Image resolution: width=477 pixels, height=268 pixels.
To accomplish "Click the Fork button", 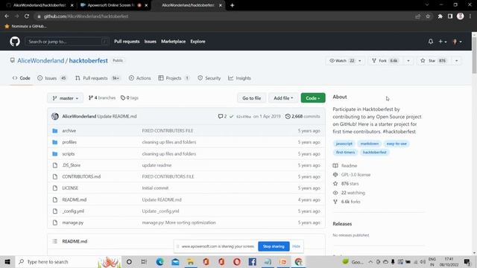I will click(385, 61).
